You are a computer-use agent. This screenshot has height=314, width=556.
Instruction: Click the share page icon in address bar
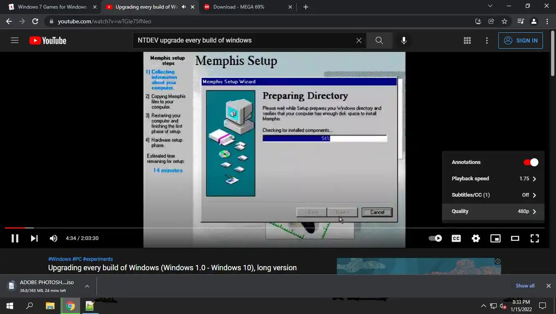[x=491, y=21]
